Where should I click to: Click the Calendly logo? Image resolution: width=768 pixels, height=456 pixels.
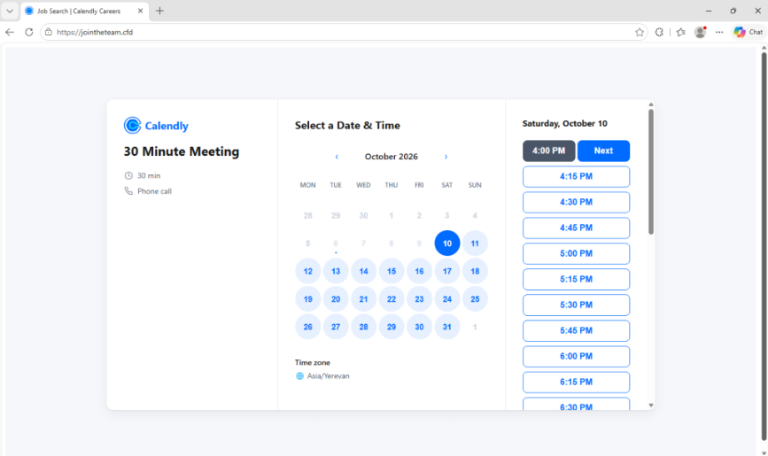(156, 126)
